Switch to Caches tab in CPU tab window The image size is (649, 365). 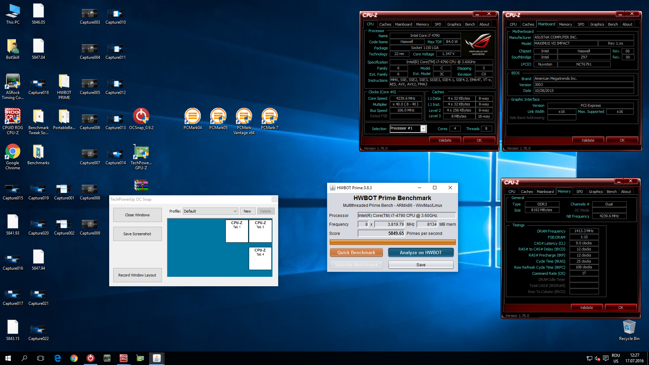(385, 24)
